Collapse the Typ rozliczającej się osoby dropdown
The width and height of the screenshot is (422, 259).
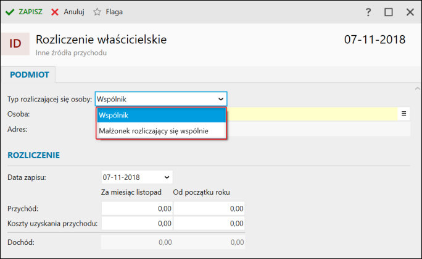click(221, 99)
